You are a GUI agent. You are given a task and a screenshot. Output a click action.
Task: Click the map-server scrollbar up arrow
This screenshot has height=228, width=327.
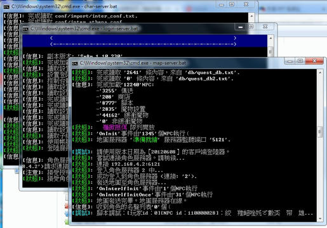tap(320, 72)
